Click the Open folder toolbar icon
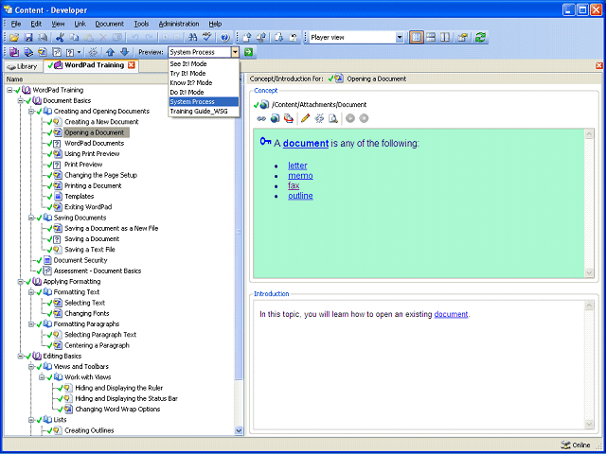The height and width of the screenshot is (454, 606). tap(14, 38)
